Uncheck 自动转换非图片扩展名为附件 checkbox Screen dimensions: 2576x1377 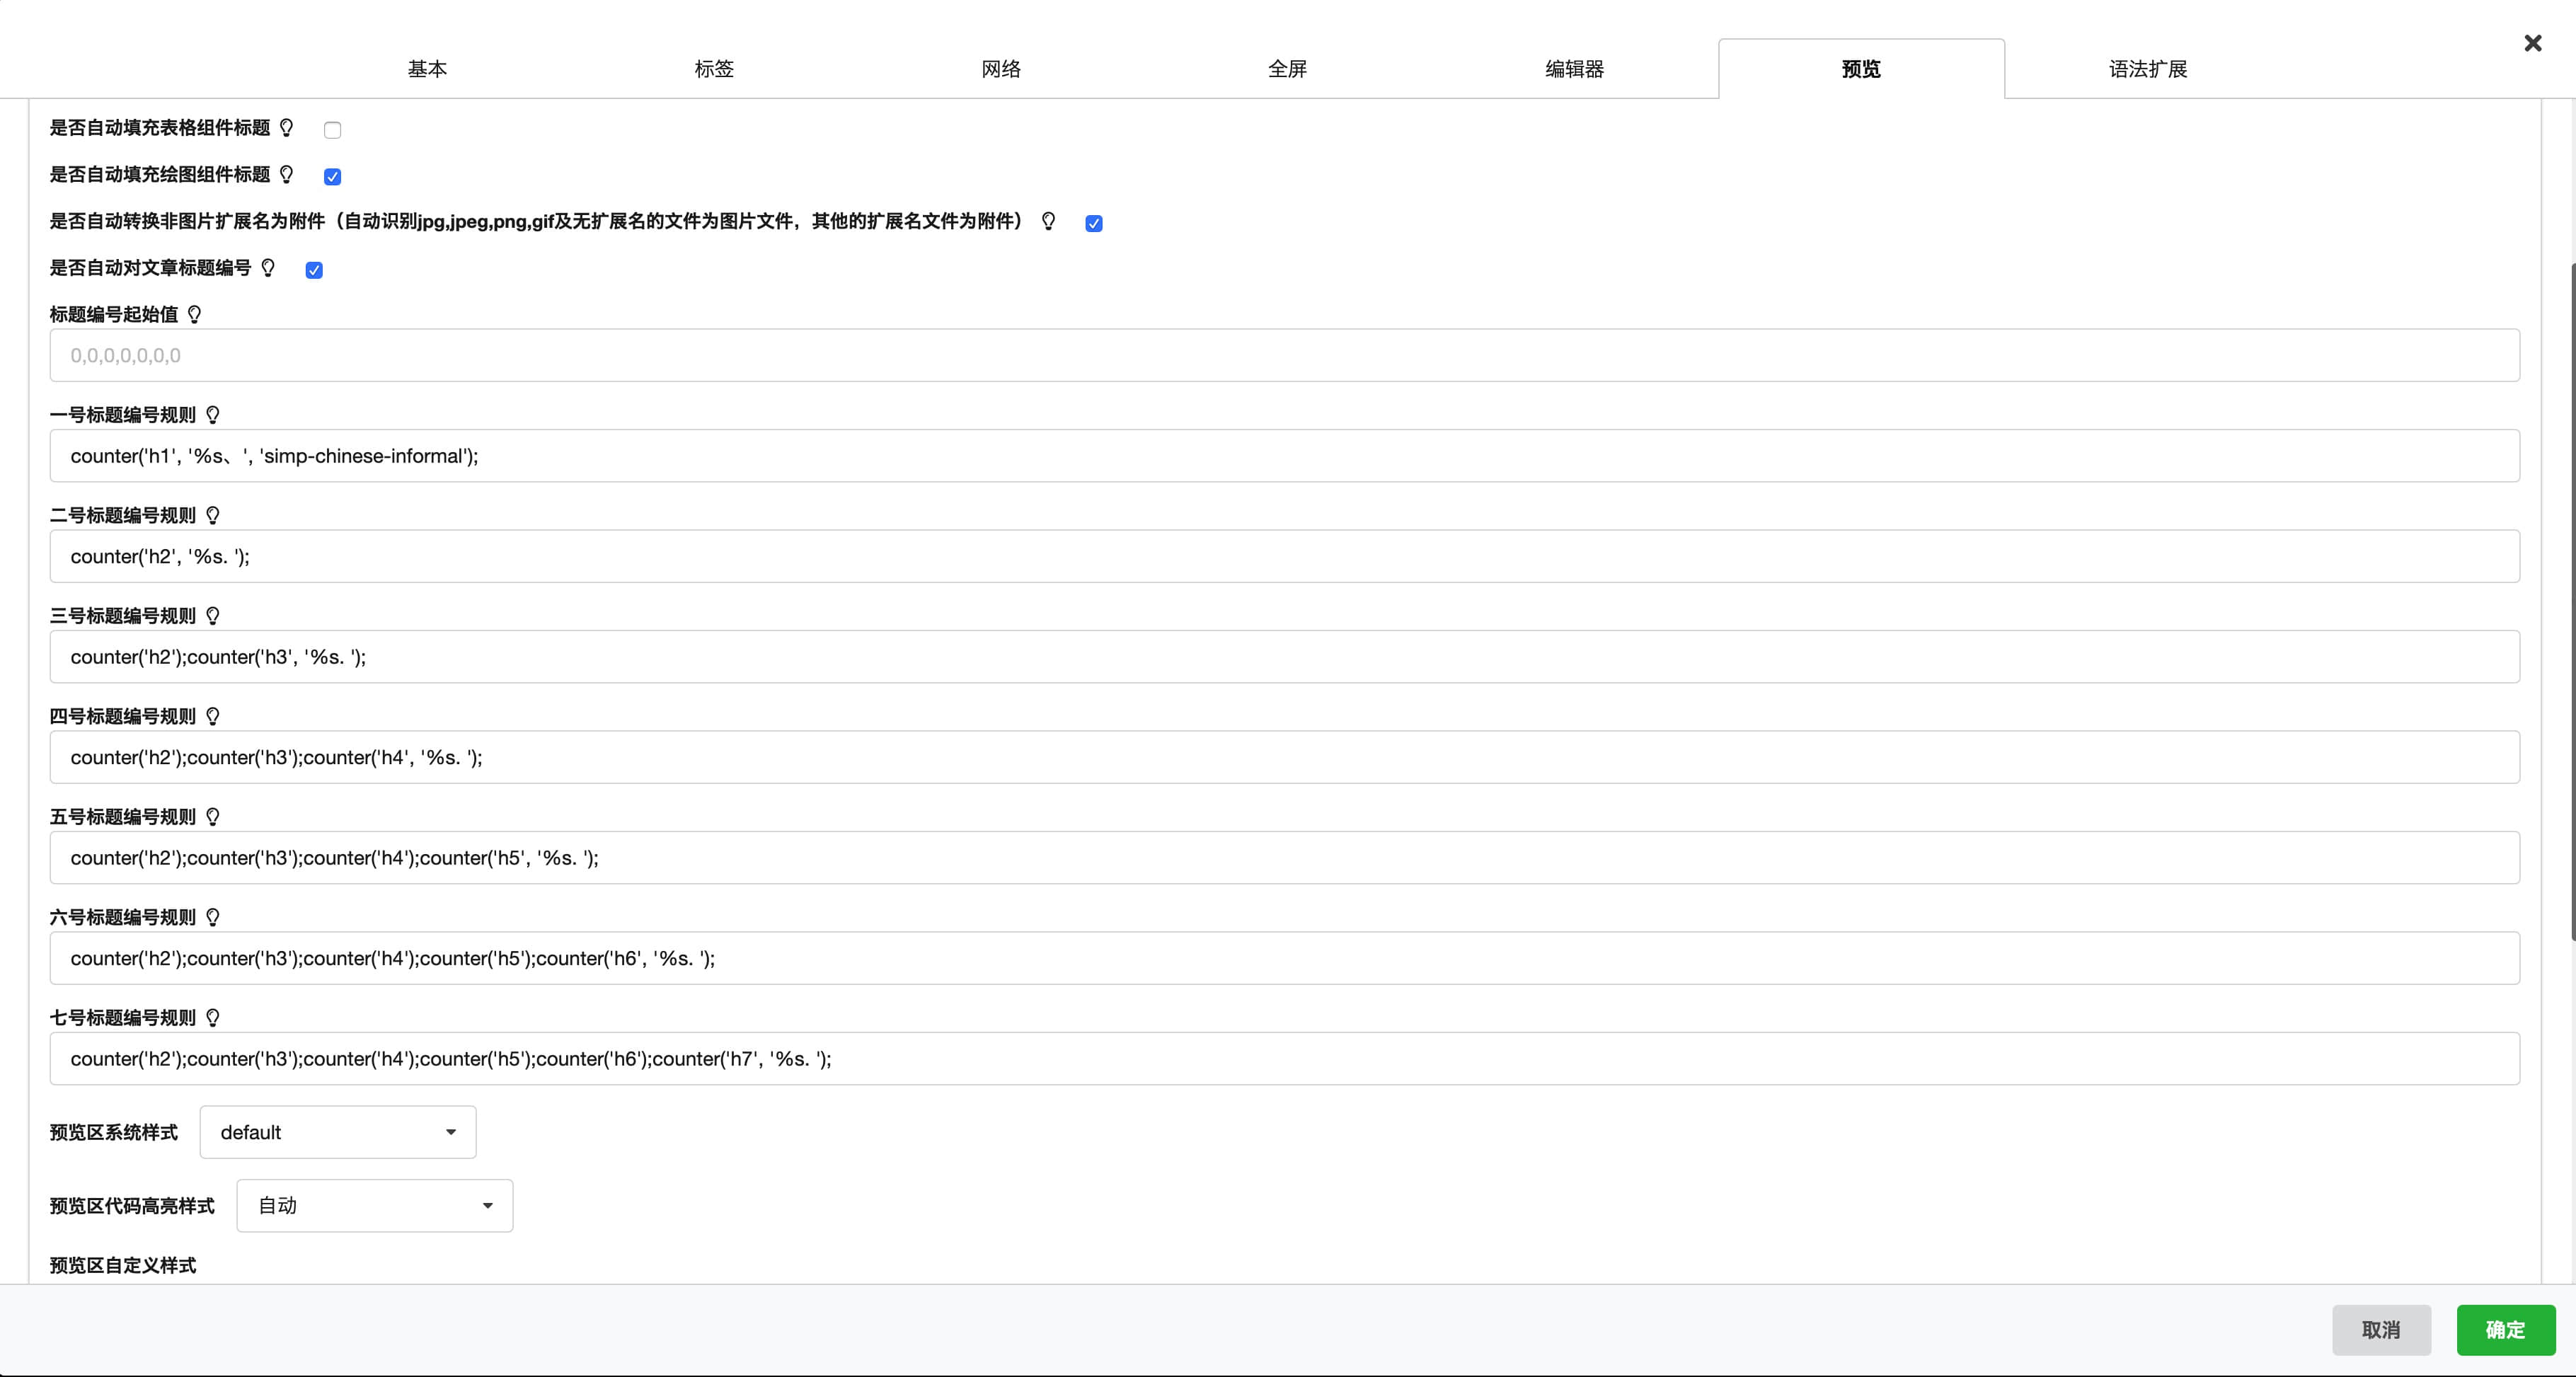[x=1094, y=224]
